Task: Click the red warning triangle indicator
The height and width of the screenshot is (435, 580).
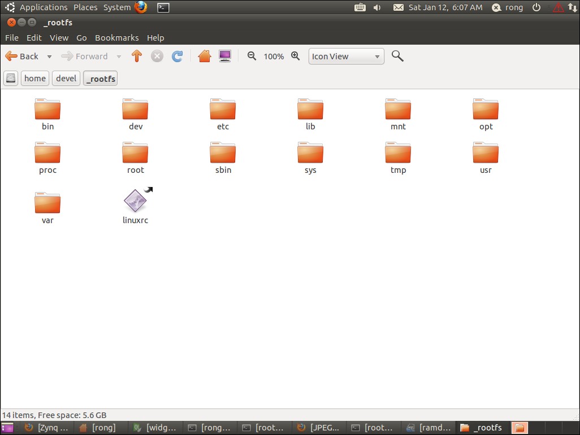Action: click(x=558, y=7)
